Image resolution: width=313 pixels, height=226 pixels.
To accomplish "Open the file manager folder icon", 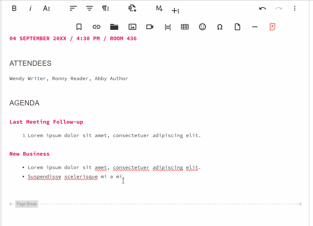I will (x=114, y=27).
